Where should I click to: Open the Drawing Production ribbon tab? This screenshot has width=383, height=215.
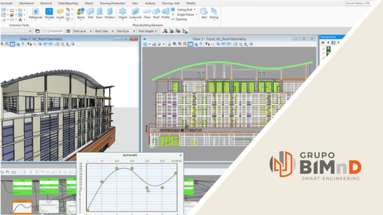pyautogui.click(x=113, y=3)
